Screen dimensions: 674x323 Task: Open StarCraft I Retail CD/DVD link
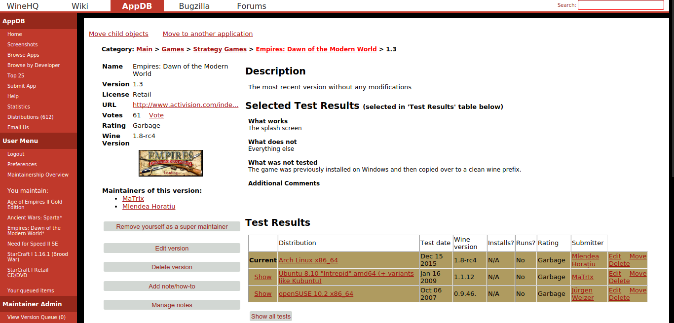(28, 272)
